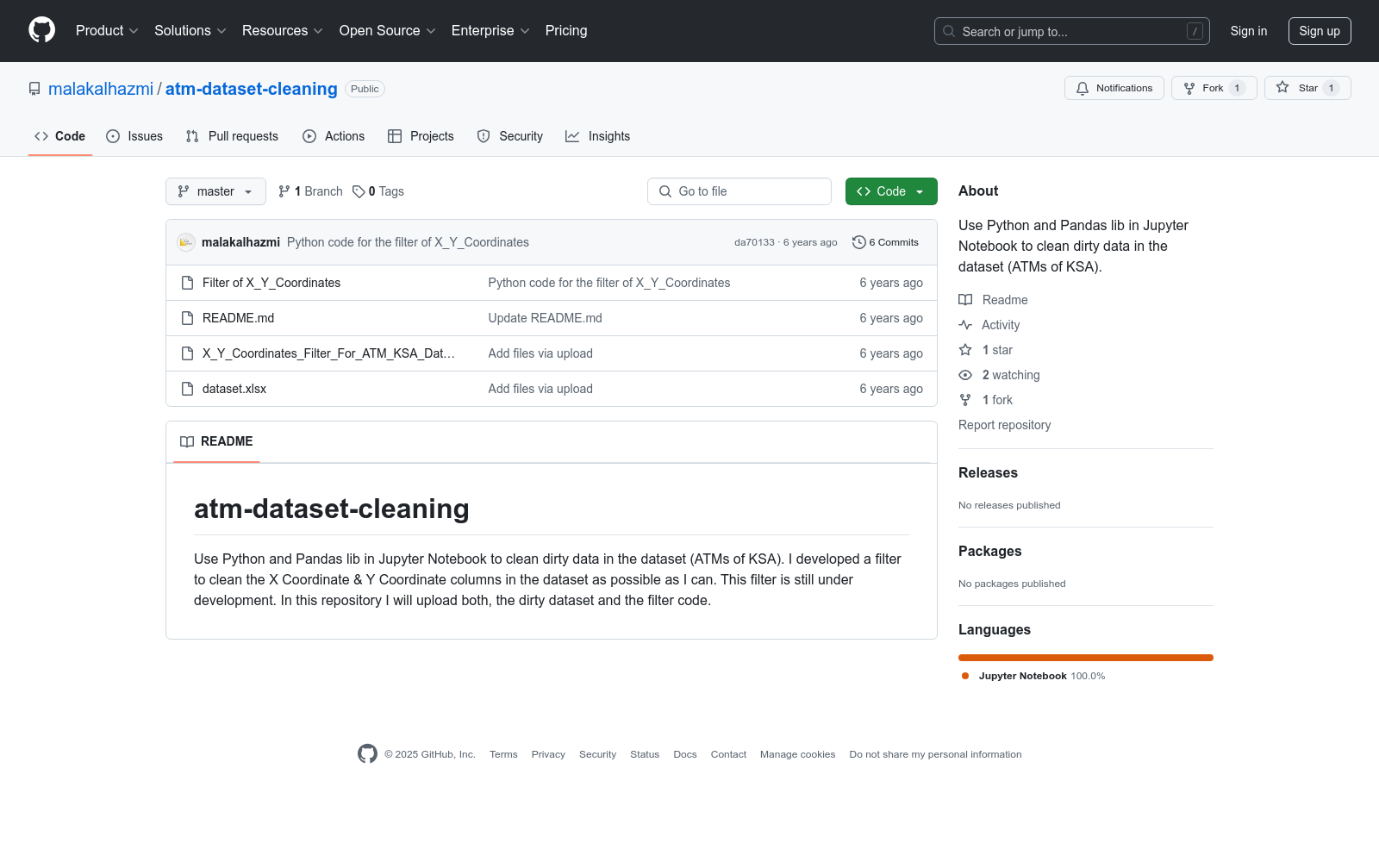This screenshot has height=862, width=1379.
Task: Open the README.md file
Action: [238, 318]
